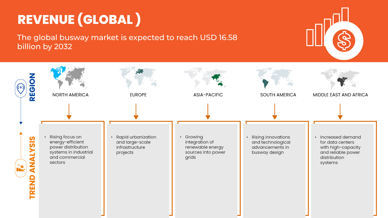Open the renewable energy sources card
Viewport: 388px width, 218px height.
(206, 170)
